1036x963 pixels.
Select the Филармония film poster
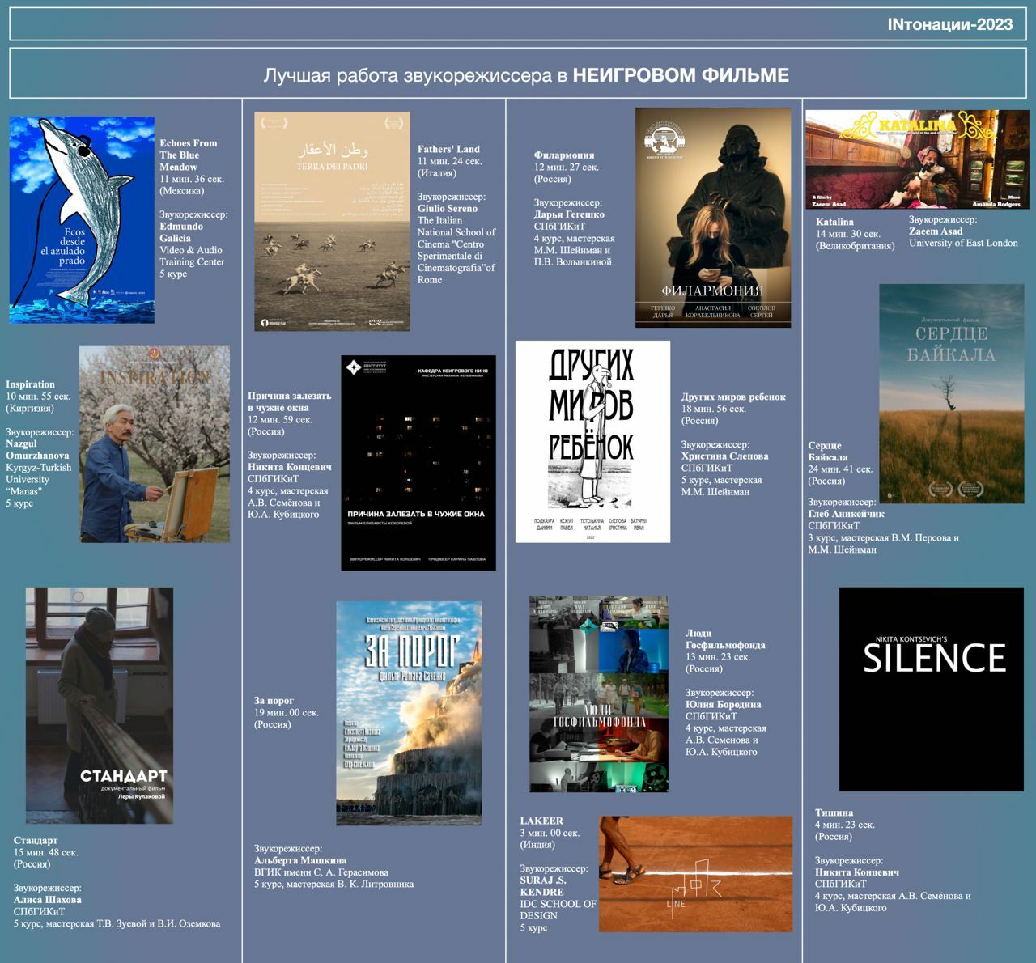pos(713,217)
